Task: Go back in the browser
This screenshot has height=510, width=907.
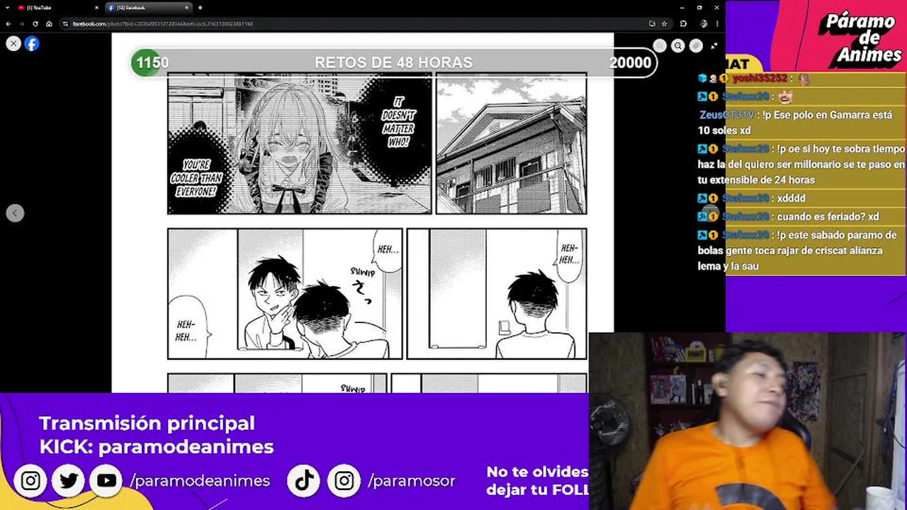Action: click(x=9, y=23)
